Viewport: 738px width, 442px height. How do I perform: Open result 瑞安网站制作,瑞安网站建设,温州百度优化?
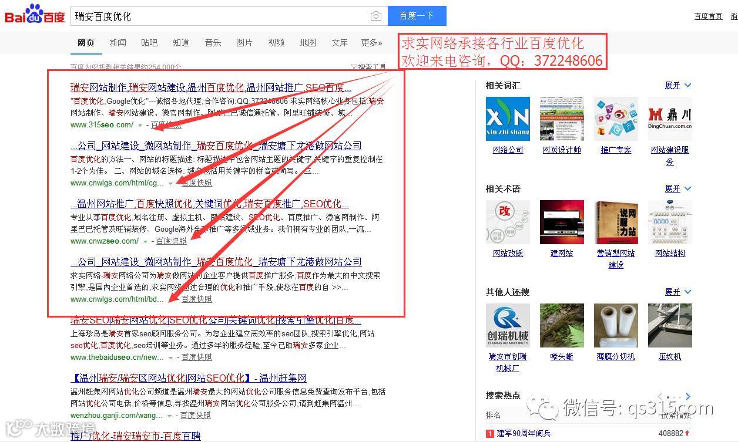[211, 87]
